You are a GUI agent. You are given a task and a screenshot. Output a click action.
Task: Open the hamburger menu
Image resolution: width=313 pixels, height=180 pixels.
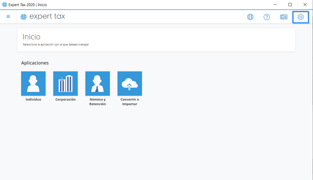pyautogui.click(x=8, y=17)
